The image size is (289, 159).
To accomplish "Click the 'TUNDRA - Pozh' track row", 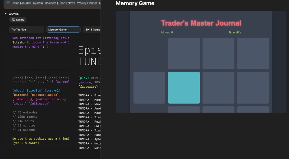I will [x=89, y=122].
